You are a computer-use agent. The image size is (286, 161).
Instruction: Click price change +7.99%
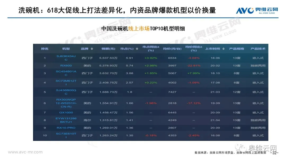point(194,73)
